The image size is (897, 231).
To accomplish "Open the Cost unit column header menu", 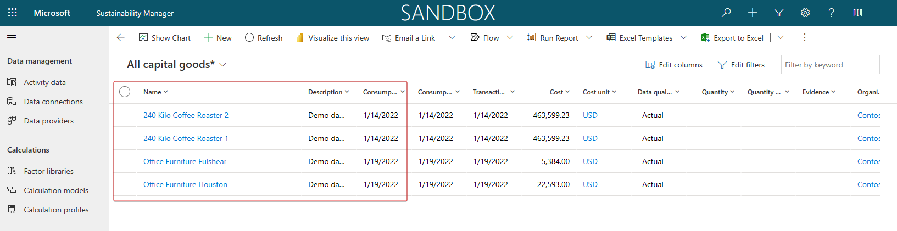I will pos(599,92).
